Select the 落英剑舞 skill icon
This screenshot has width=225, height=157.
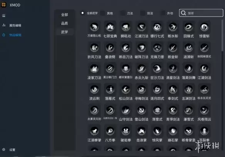(x=188, y=69)
